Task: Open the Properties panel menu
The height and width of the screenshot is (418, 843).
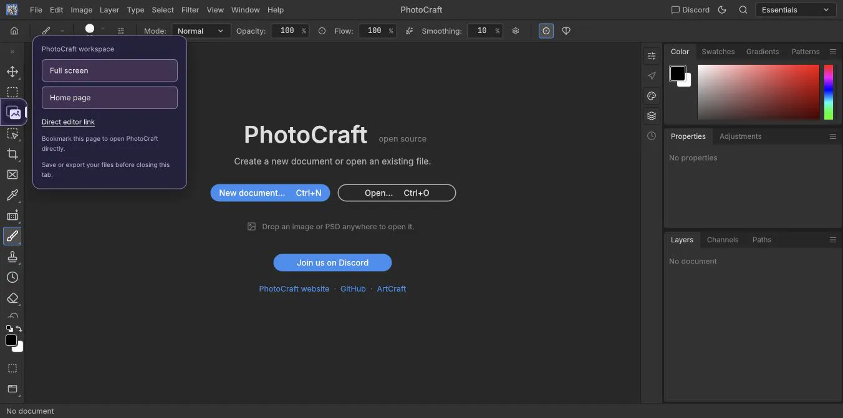Action: [833, 136]
